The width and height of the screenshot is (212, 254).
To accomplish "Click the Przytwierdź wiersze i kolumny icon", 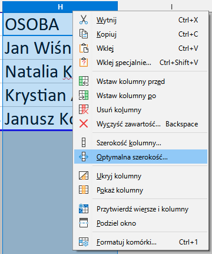I will tap(84, 209).
